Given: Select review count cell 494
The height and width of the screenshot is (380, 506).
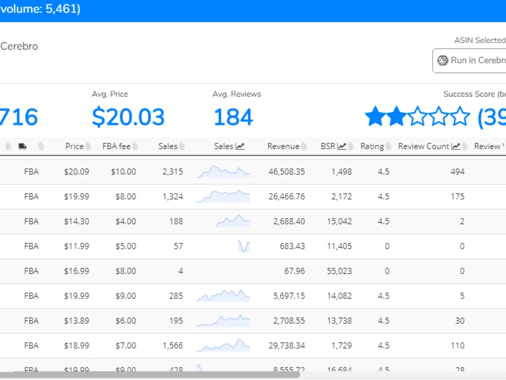Looking at the screenshot, I should pyautogui.click(x=457, y=172).
